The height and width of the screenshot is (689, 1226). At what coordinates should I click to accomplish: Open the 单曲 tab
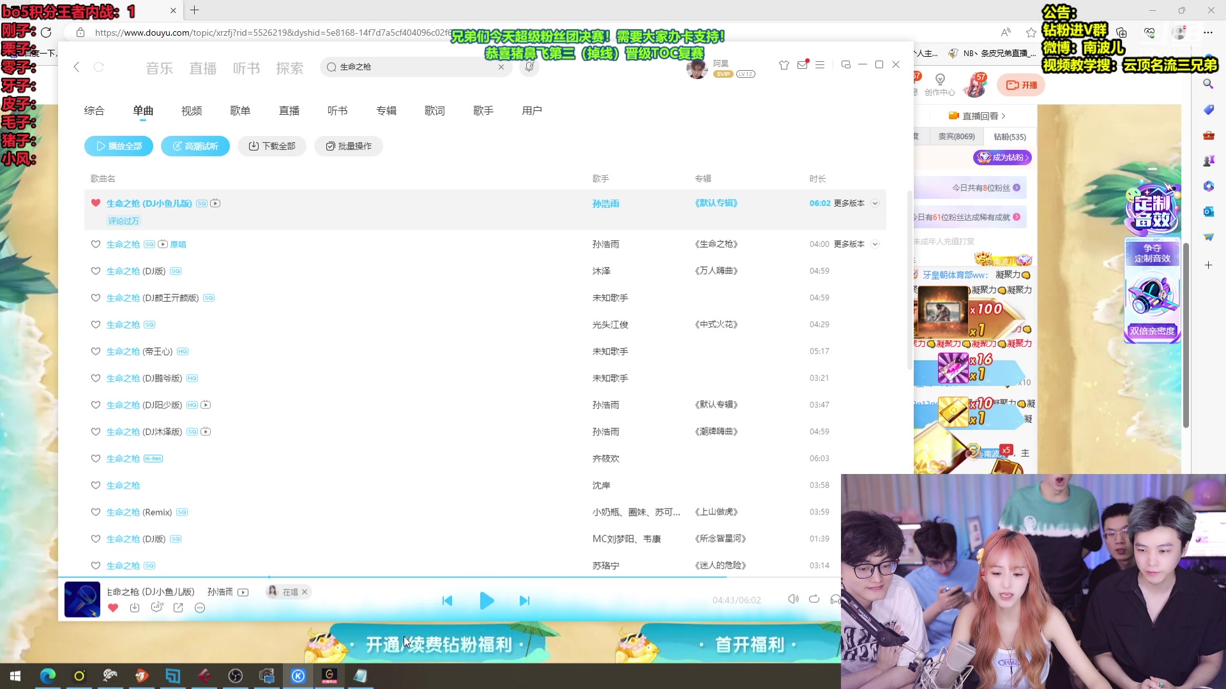[x=143, y=111]
